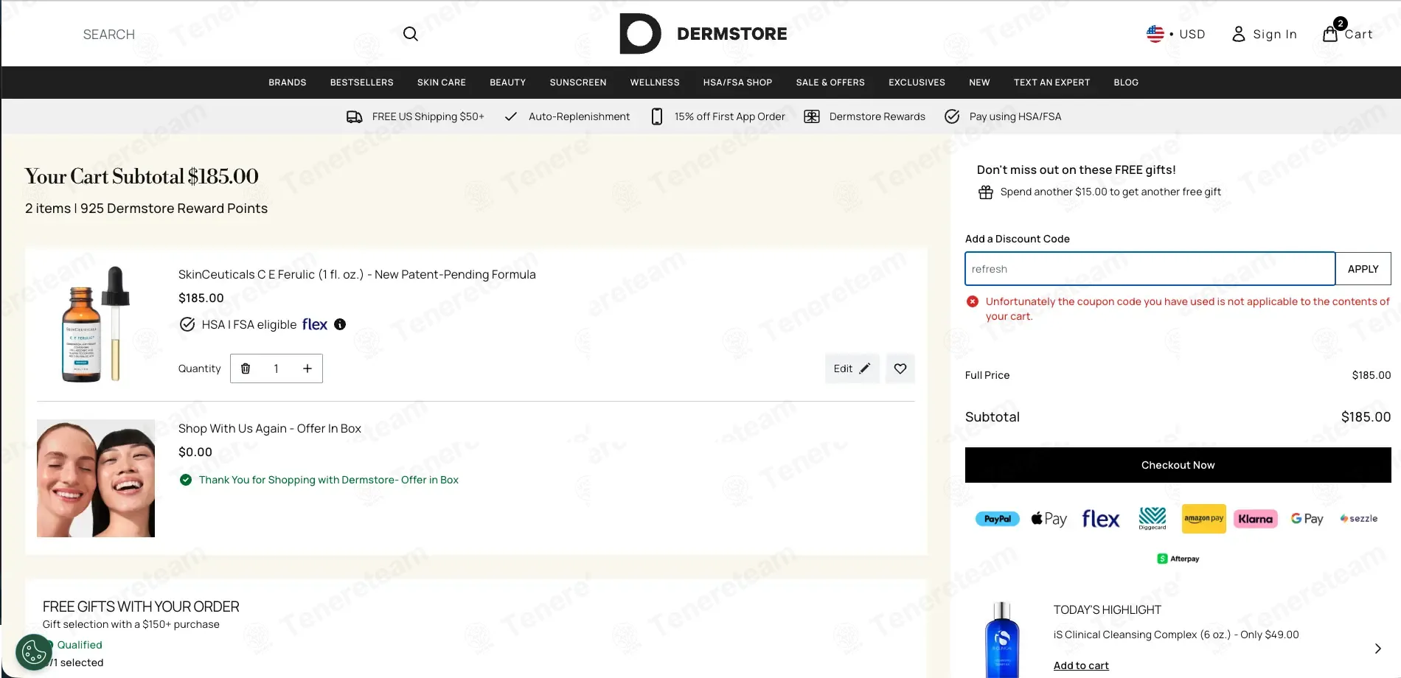Image resolution: width=1401 pixels, height=678 pixels.
Task: Choose Klarna payment option
Action: pos(1256,519)
